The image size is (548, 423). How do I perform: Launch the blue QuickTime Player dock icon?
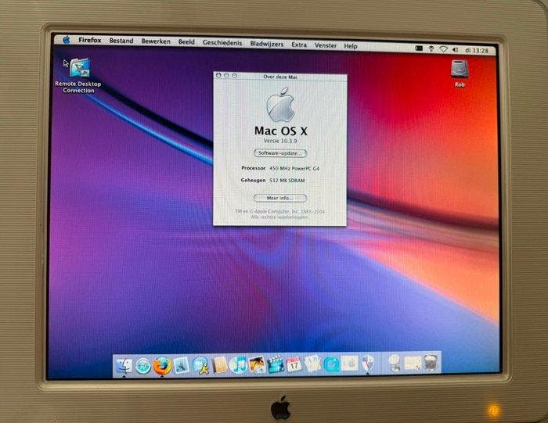click(331, 364)
